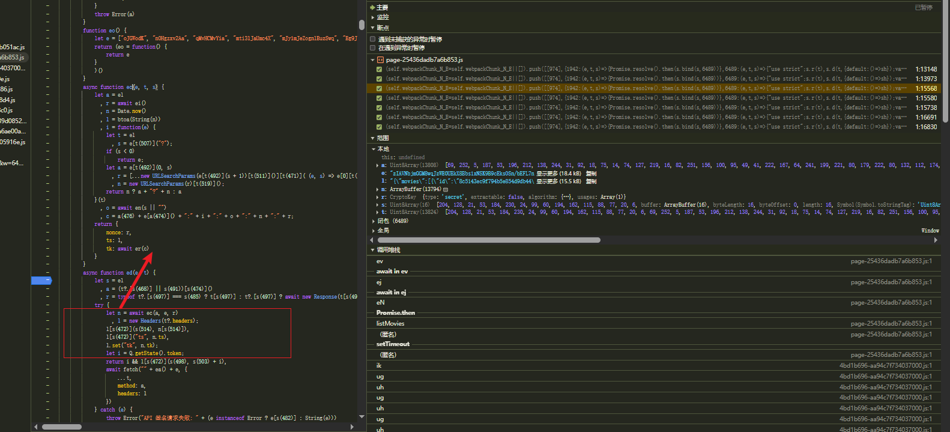The height and width of the screenshot is (432, 950).
Task: Click on 'tk: await er(c)' code line
Action: click(127, 248)
